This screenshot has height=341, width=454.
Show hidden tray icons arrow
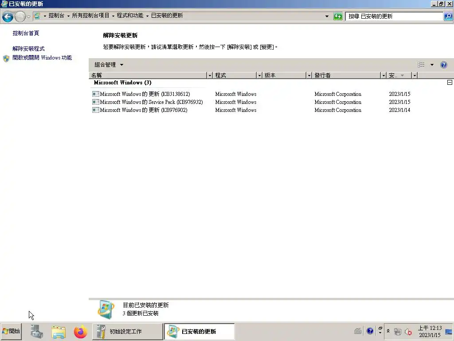[388, 331]
